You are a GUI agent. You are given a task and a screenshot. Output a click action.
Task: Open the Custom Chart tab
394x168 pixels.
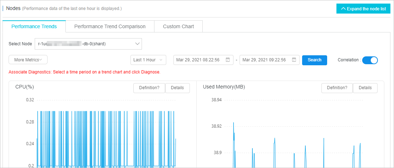coord(178,26)
